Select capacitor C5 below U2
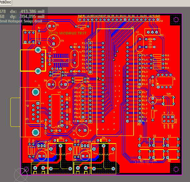The width and height of the screenshot is (190, 182). tap(56, 69)
